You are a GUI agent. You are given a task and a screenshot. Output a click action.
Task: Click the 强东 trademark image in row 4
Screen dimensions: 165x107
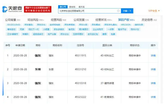coord(38,97)
